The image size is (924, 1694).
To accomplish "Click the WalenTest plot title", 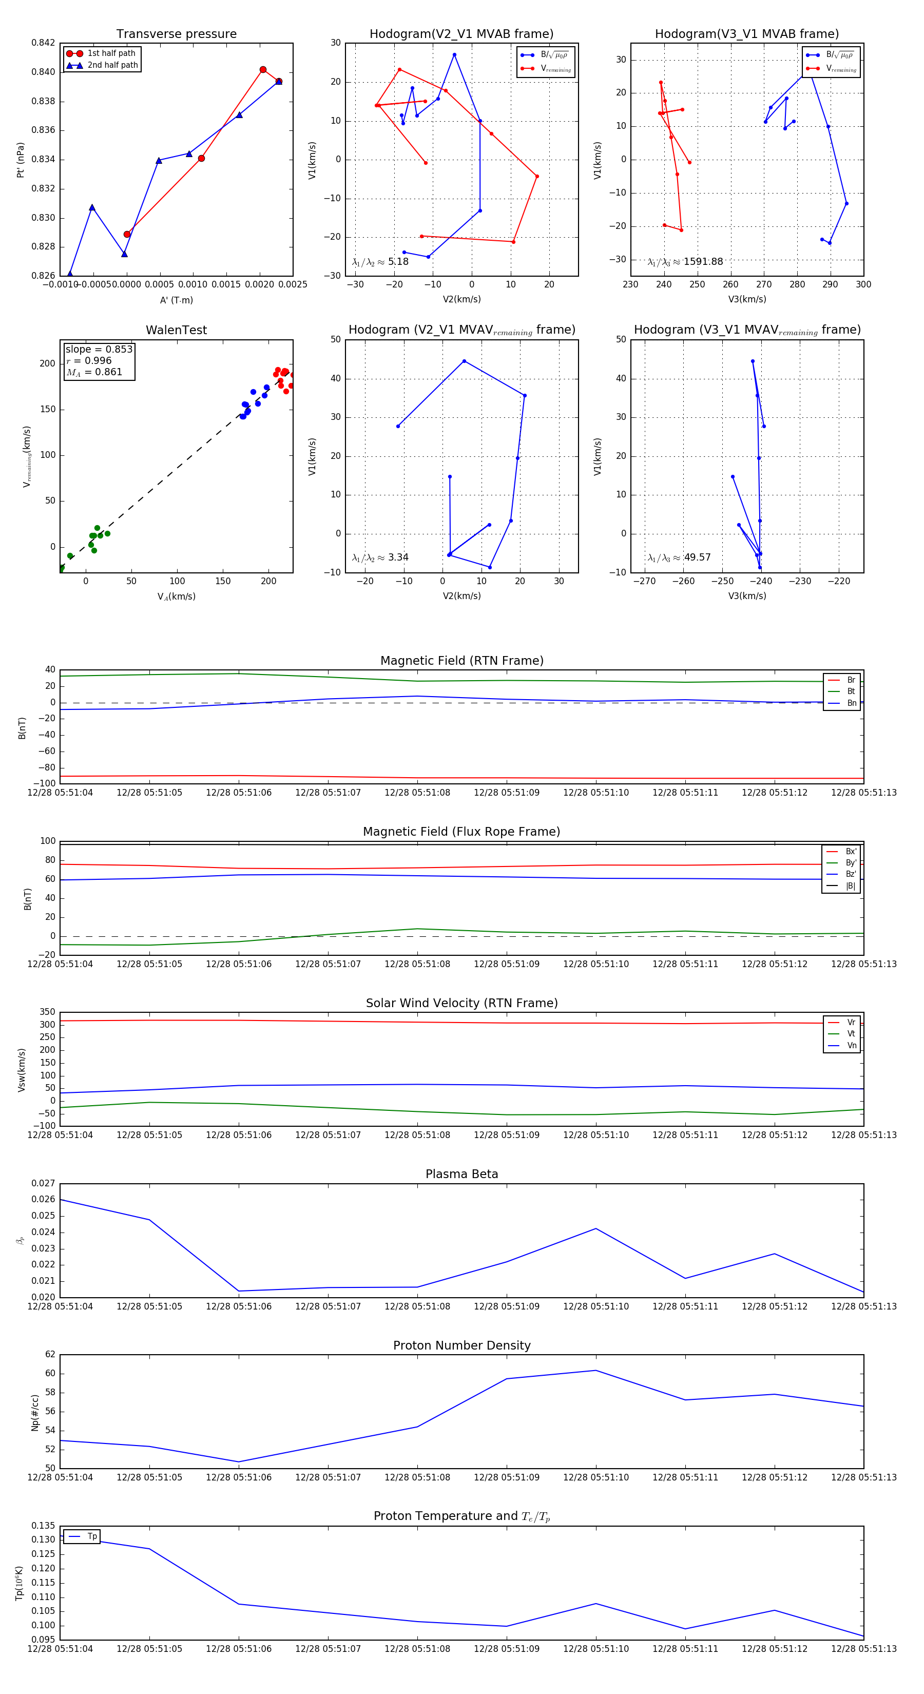I will pos(176,330).
